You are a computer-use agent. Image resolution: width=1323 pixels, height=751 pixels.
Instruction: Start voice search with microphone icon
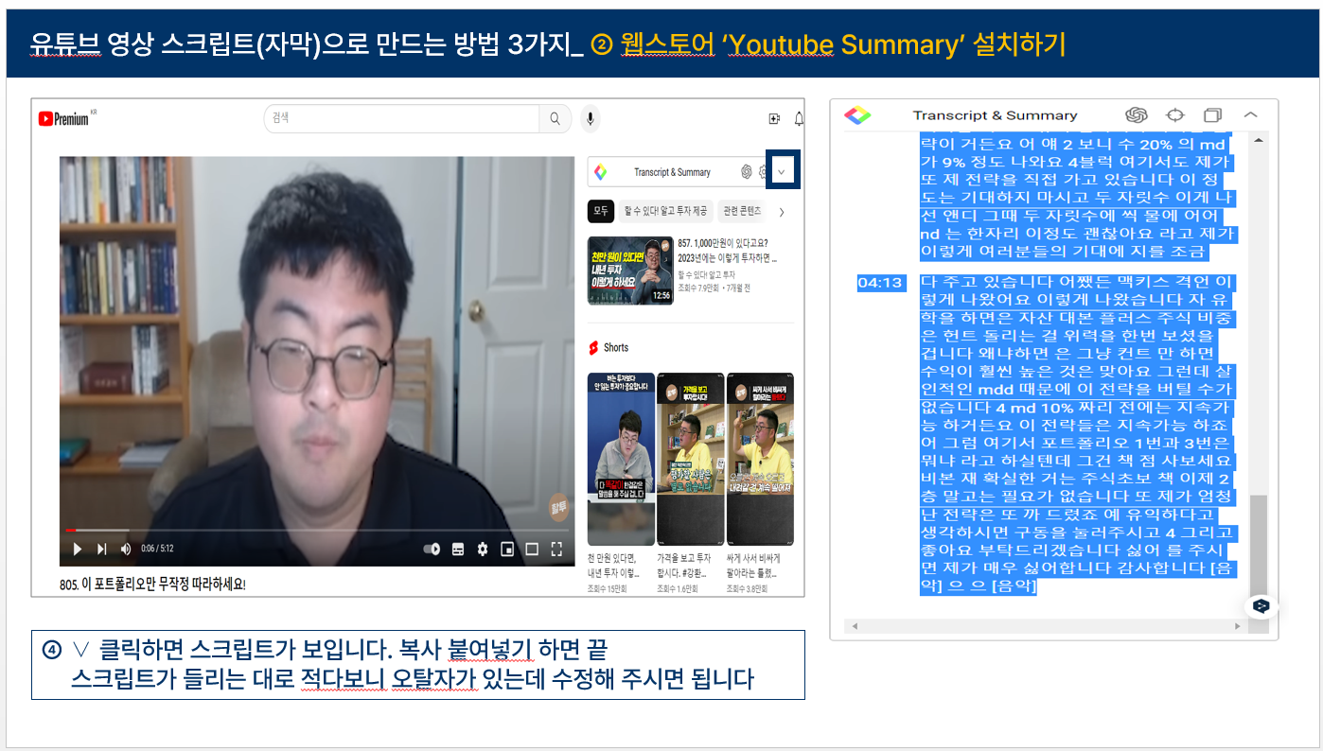click(x=591, y=118)
